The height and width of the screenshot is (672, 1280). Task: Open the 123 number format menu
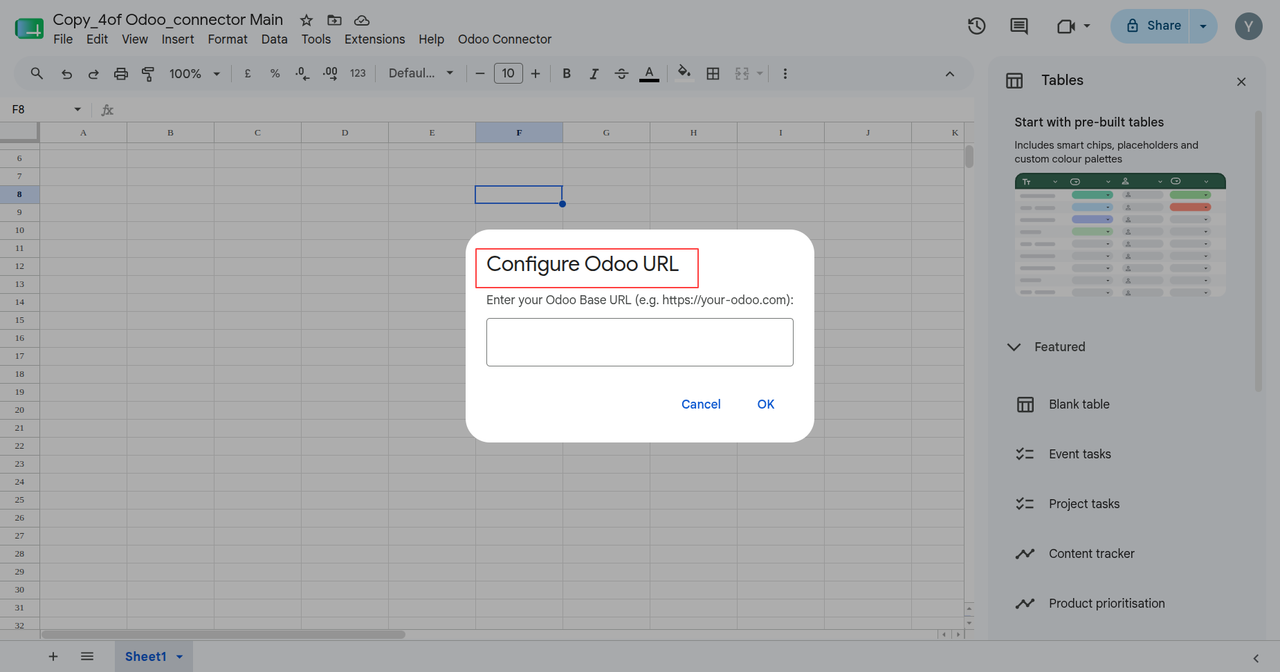click(358, 73)
